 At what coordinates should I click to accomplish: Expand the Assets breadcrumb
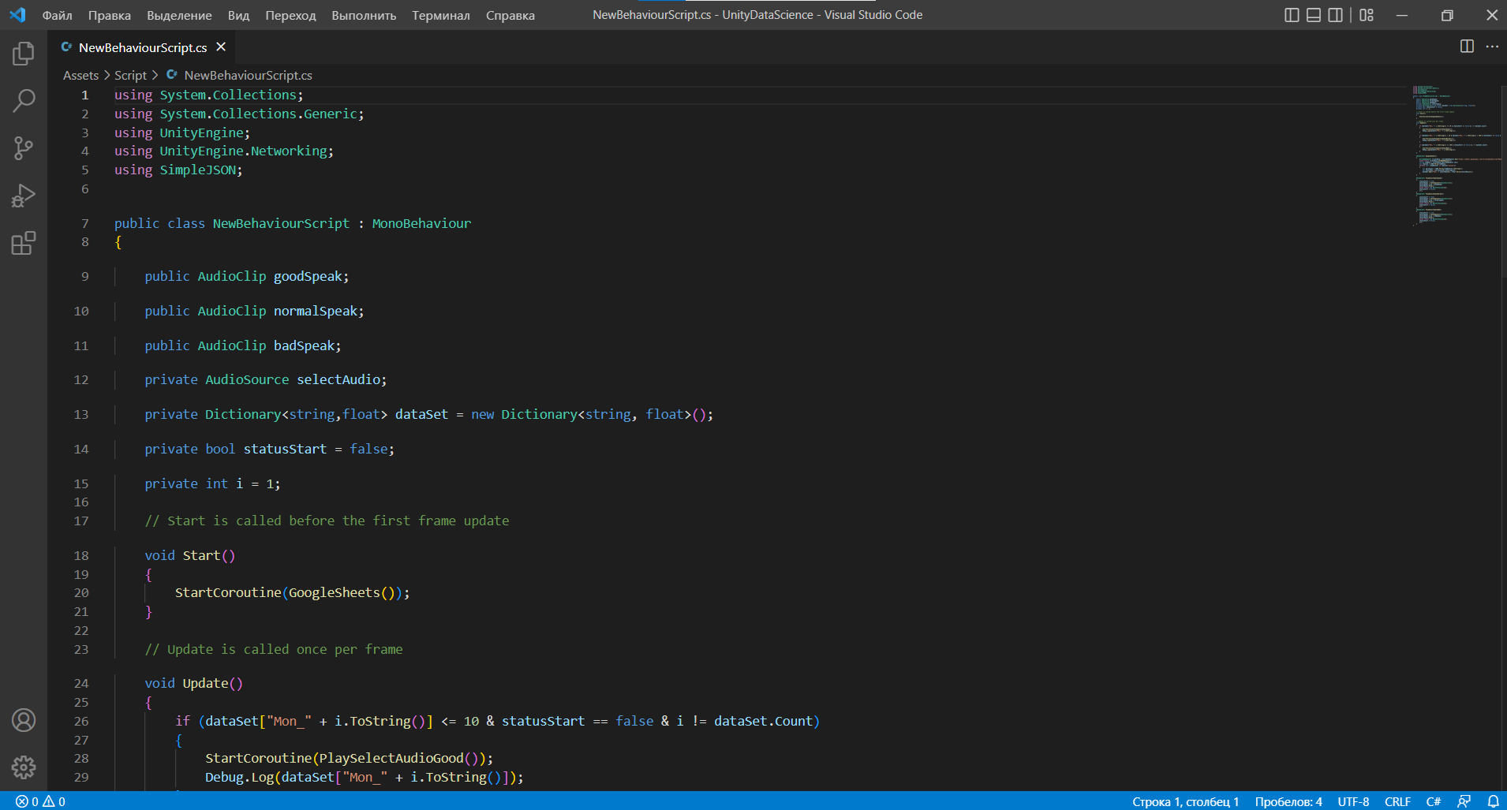click(80, 75)
